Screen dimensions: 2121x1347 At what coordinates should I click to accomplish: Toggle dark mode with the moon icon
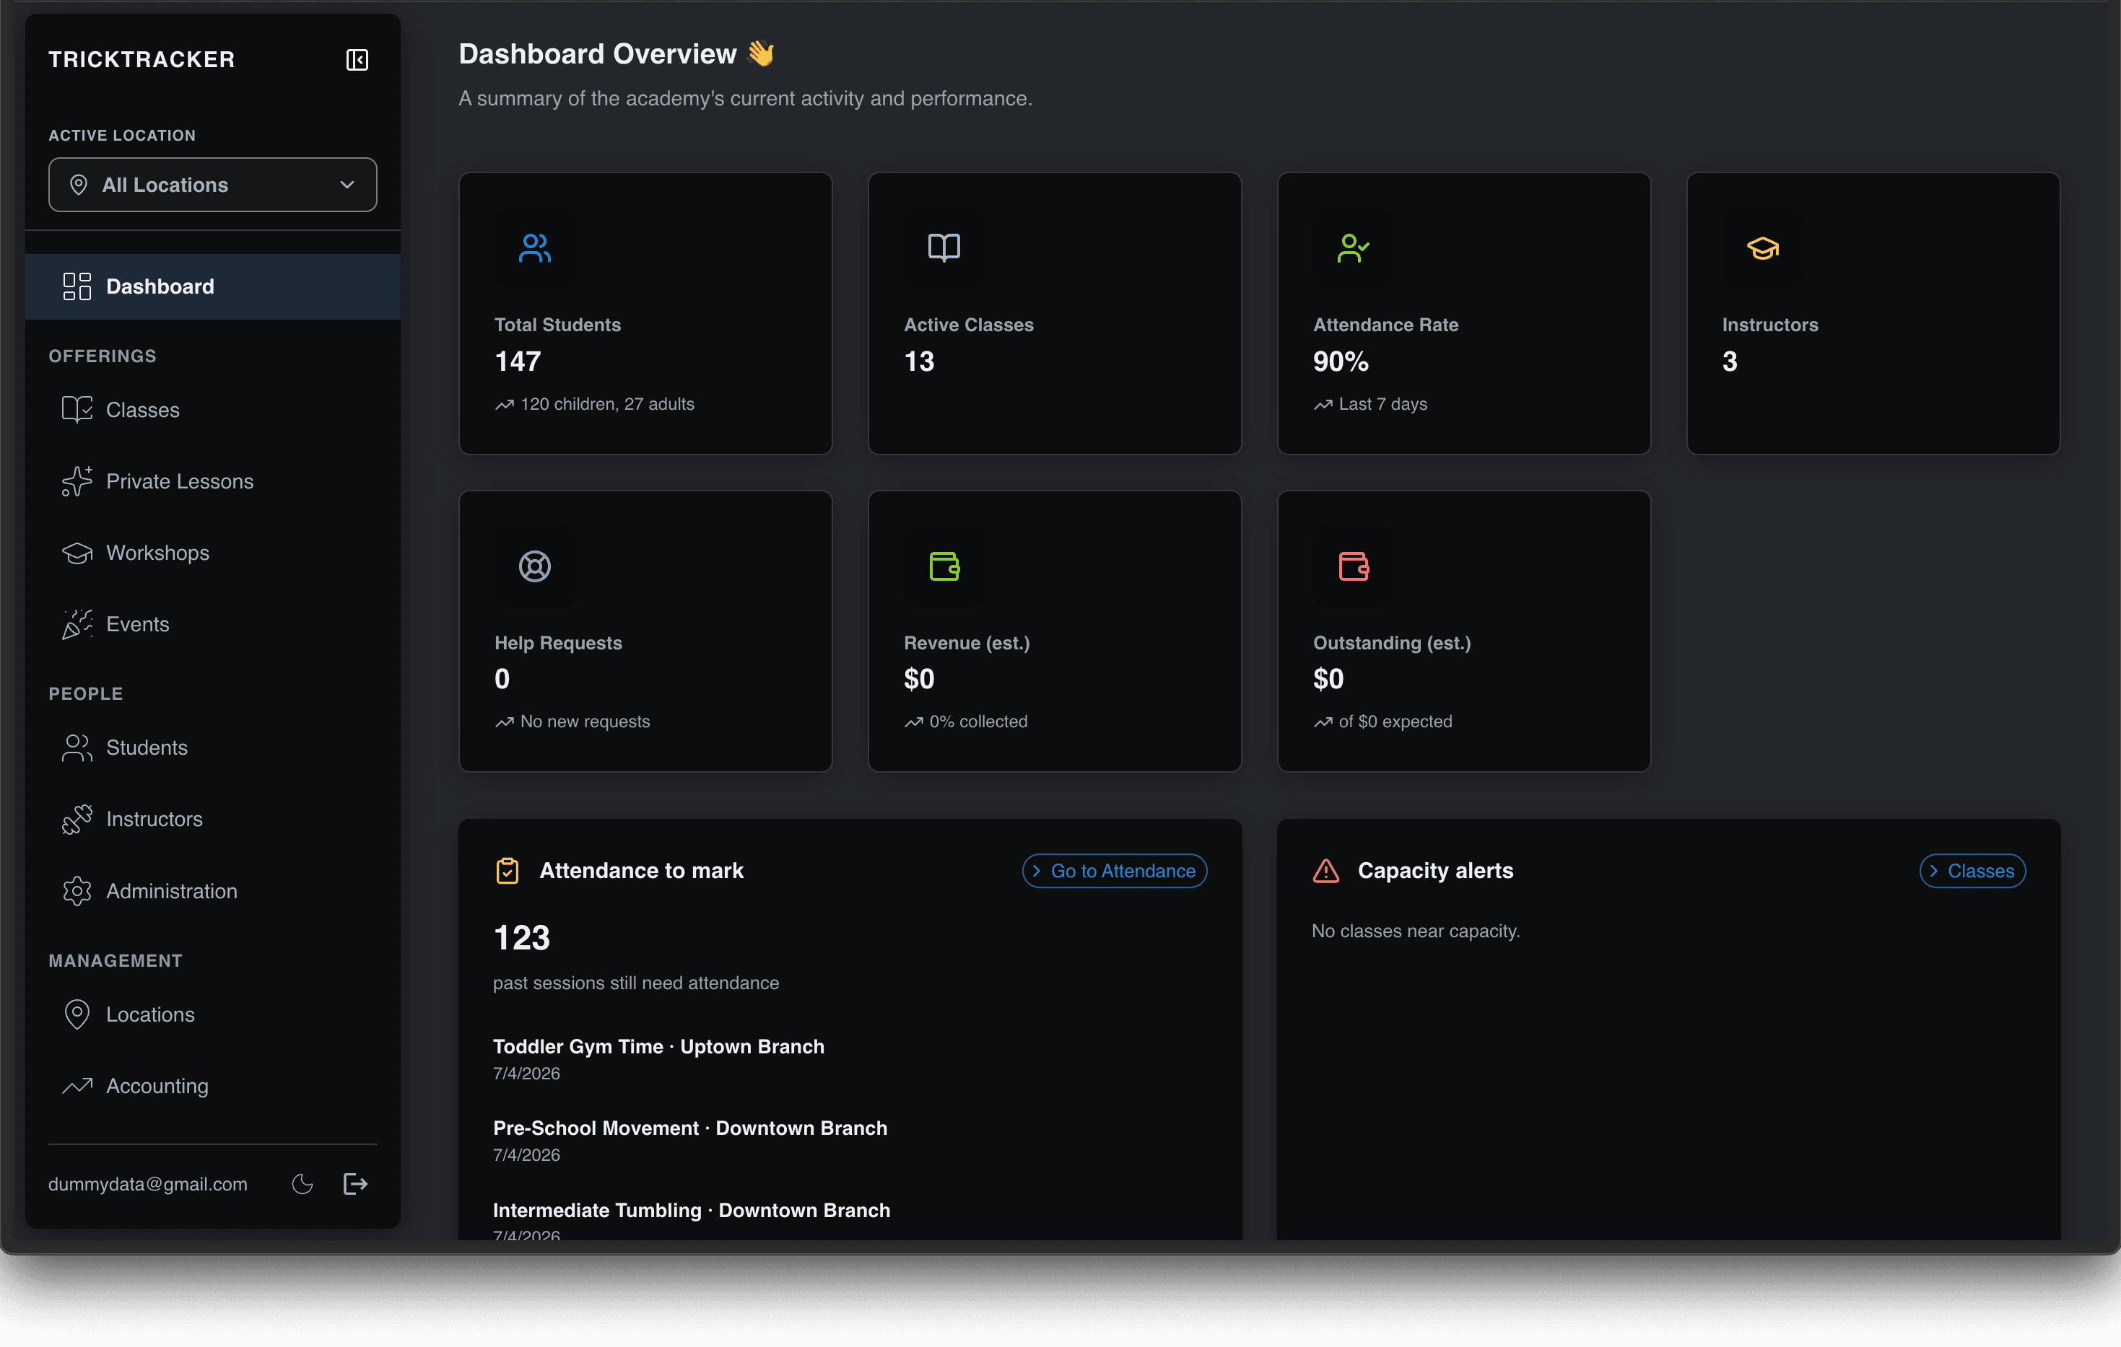302,1184
